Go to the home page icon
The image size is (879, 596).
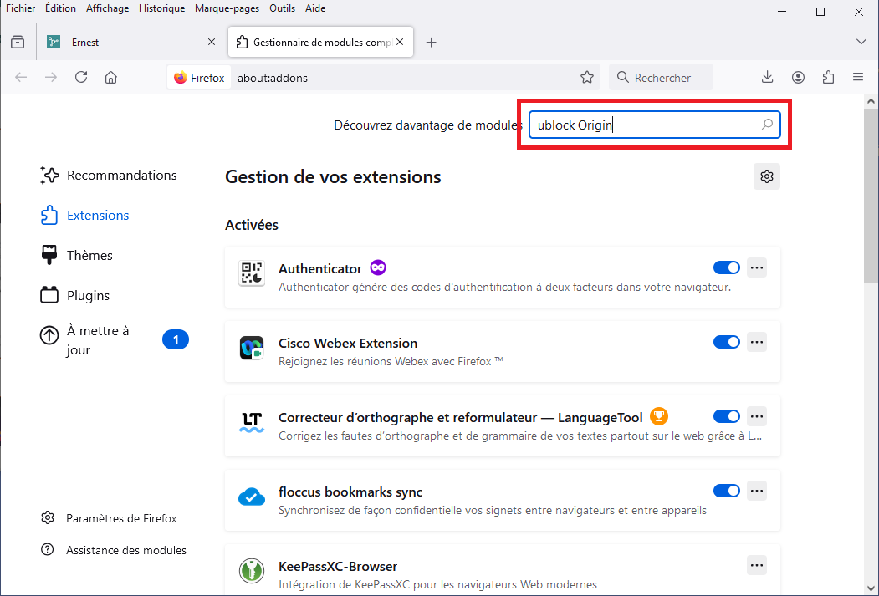[x=110, y=78]
